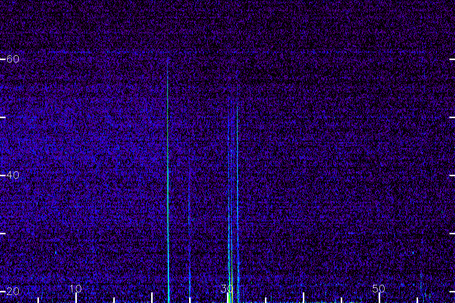Click the y-axis label "20"
The width and height of the screenshot is (455, 303).
tap(13, 291)
